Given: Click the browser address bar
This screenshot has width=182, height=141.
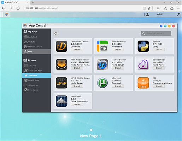Looking at the screenshot, I should click(x=82, y=8).
